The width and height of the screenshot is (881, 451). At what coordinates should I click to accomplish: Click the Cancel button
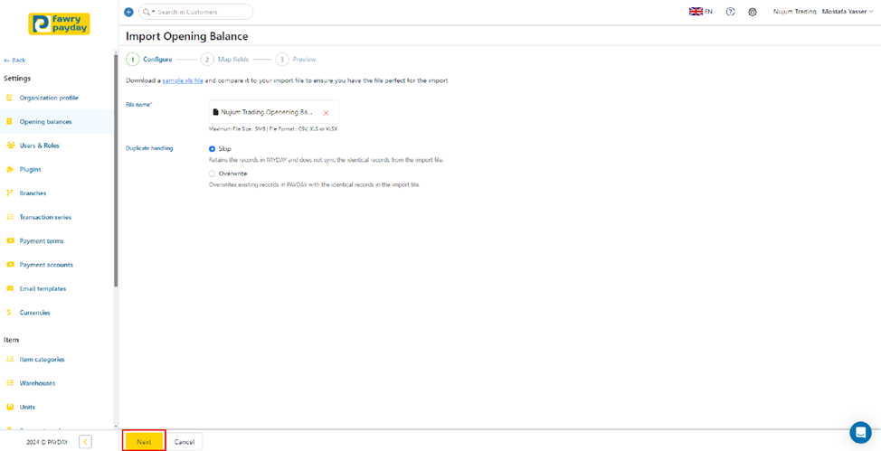pyautogui.click(x=185, y=442)
